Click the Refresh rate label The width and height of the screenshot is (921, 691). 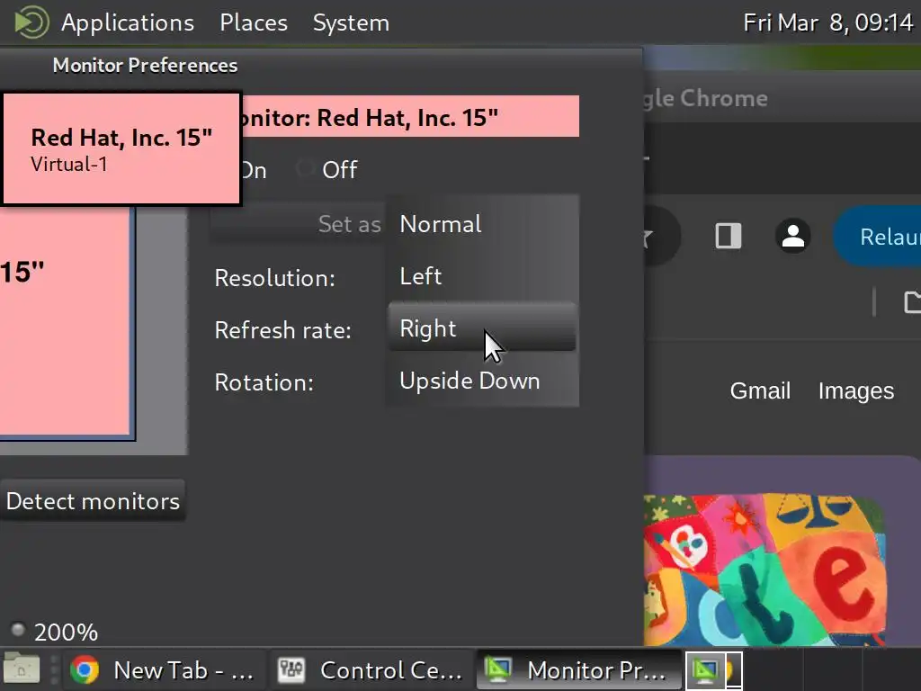coord(283,330)
